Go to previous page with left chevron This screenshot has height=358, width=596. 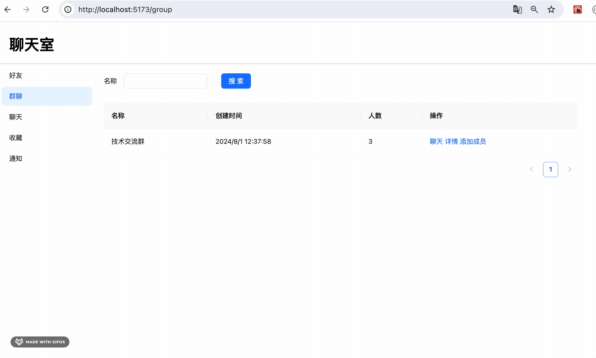532,169
